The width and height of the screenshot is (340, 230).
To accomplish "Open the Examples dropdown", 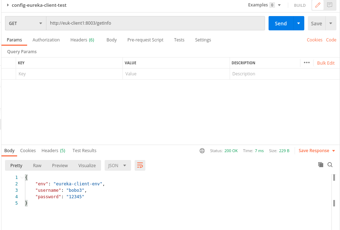I will [x=279, y=5].
